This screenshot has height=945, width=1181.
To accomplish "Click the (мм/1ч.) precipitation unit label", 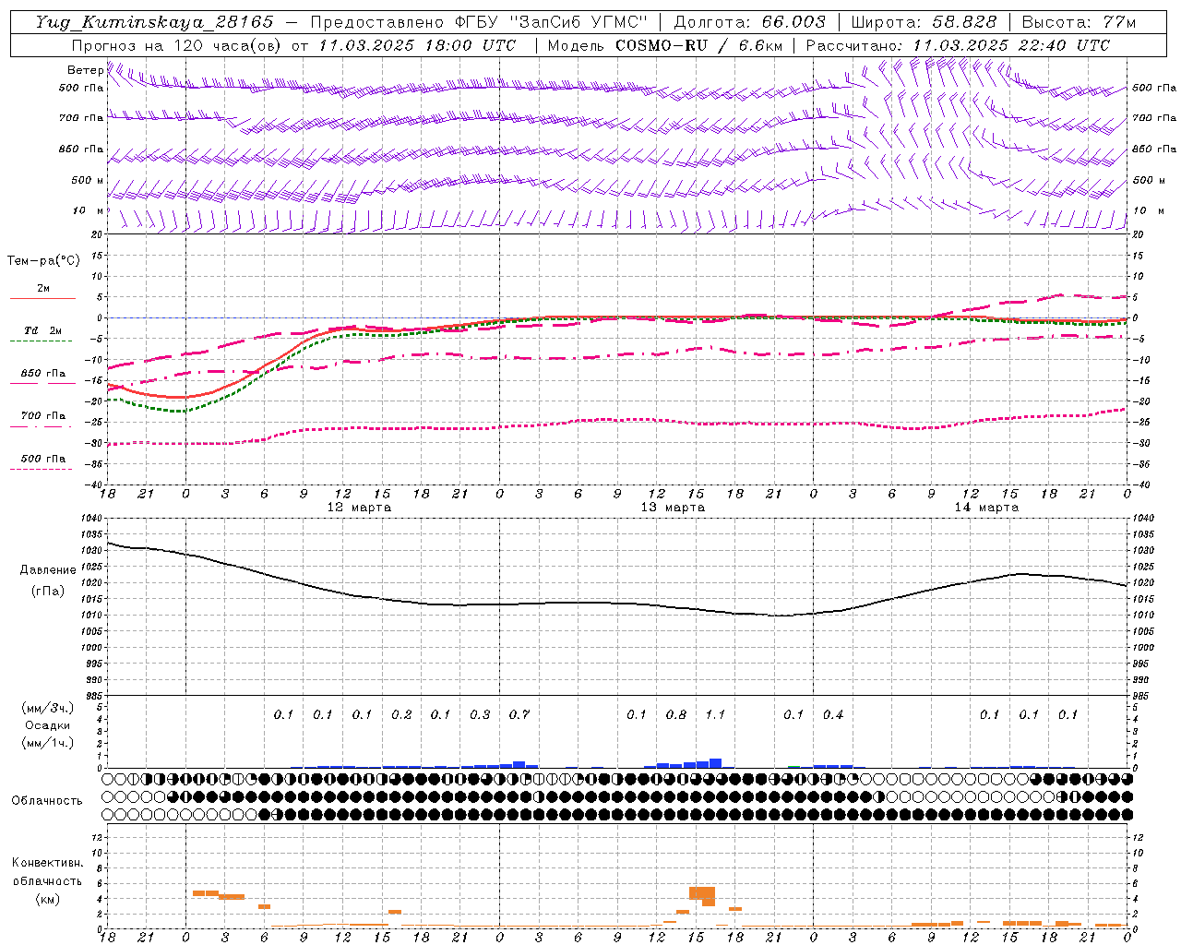I will coord(48,743).
